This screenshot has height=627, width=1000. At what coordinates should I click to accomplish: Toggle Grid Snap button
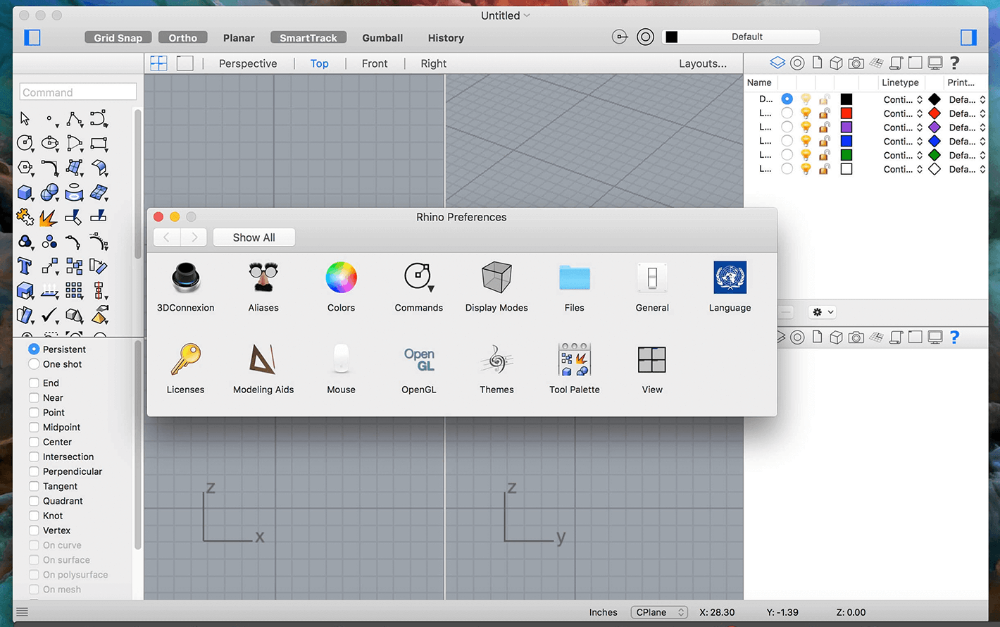click(x=118, y=37)
